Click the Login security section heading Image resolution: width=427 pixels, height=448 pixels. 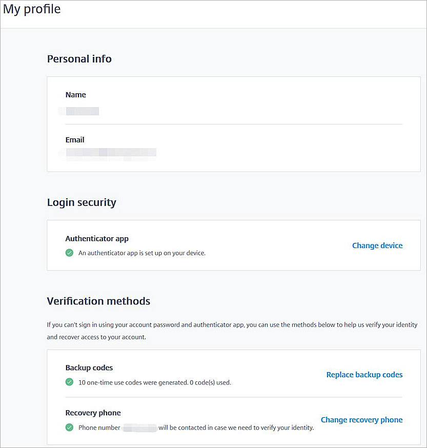click(82, 202)
